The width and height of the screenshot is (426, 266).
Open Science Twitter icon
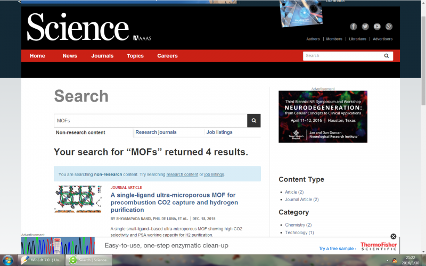pos(365,26)
